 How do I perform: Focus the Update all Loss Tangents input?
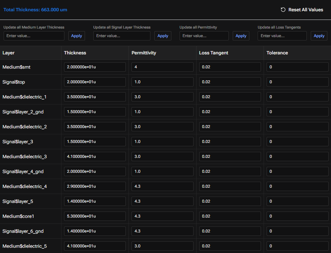282,36
